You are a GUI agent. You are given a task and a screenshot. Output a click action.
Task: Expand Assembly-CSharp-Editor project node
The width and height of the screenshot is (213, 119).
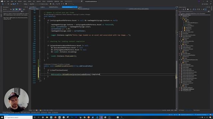coord(179,32)
